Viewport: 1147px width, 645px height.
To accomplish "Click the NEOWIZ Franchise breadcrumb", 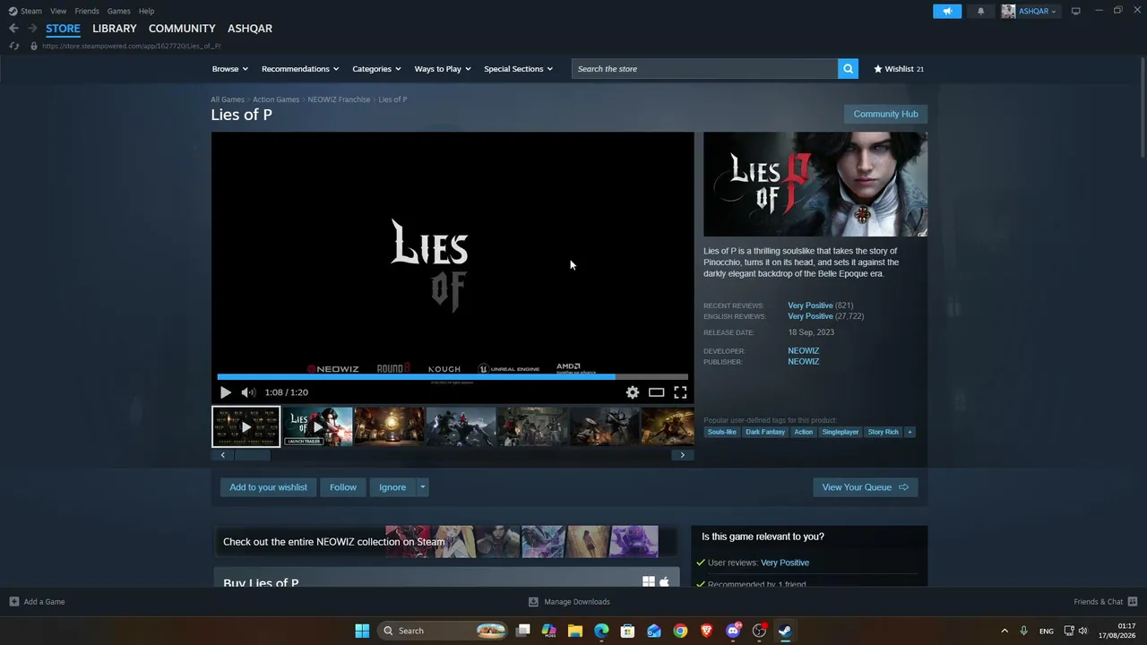I will tap(339, 99).
